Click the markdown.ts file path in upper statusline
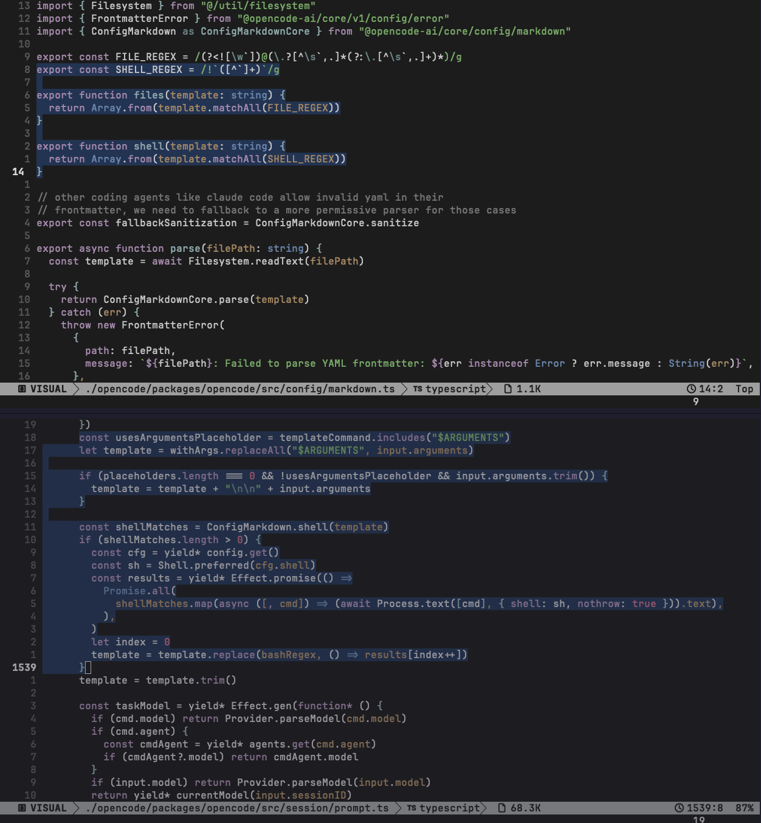 tap(240, 389)
